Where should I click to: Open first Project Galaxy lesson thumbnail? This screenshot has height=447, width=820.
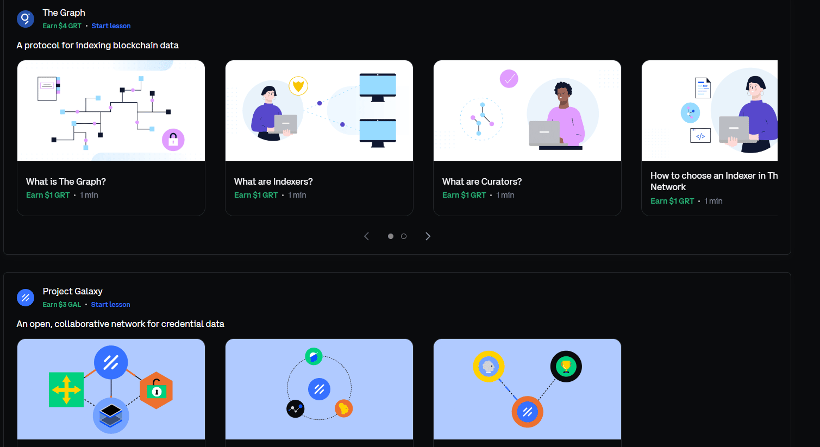pyautogui.click(x=111, y=389)
